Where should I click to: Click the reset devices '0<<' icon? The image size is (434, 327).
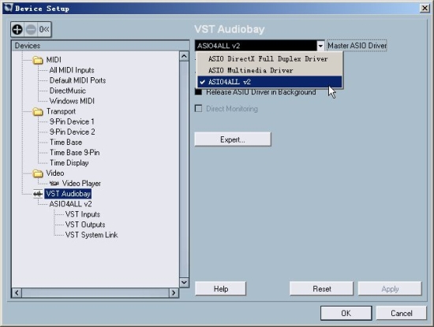44,29
